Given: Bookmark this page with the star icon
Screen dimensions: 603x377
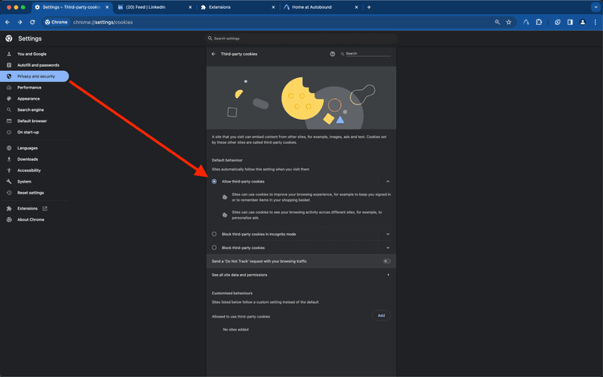Looking at the screenshot, I should (509, 23).
